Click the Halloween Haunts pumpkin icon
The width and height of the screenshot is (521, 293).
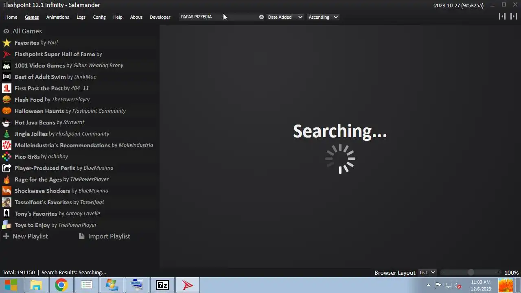click(7, 111)
